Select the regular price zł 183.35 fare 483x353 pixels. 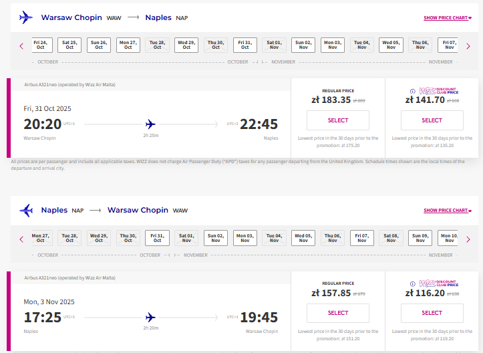338,120
